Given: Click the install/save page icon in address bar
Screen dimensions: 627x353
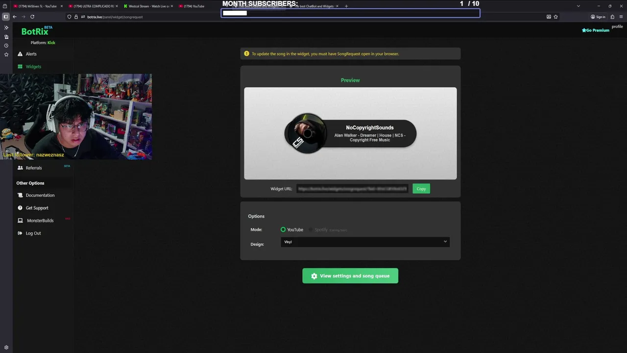Looking at the screenshot, I should (x=549, y=17).
